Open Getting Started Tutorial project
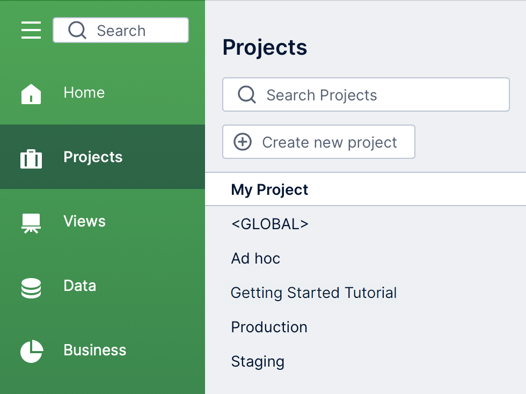 [313, 293]
